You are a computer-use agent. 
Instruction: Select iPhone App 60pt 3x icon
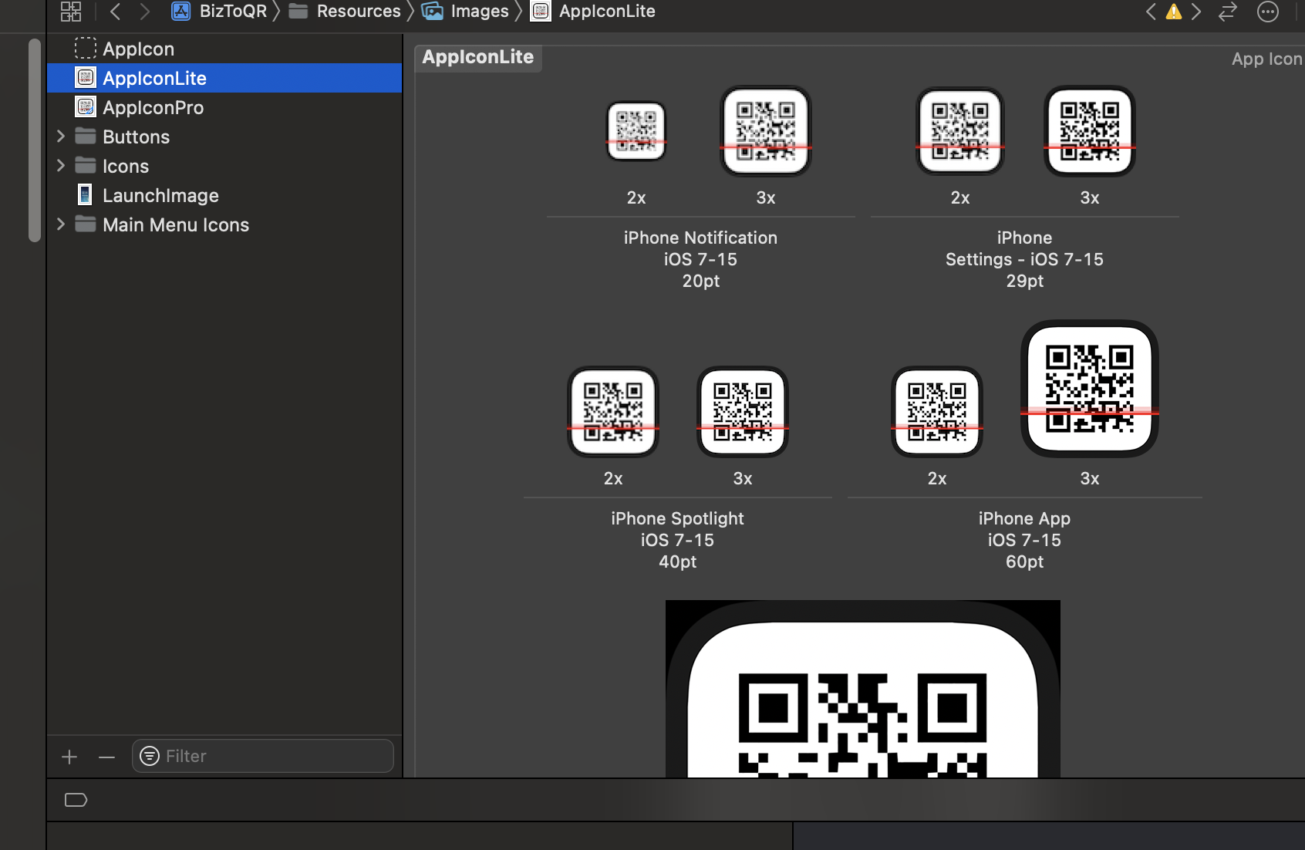point(1090,389)
